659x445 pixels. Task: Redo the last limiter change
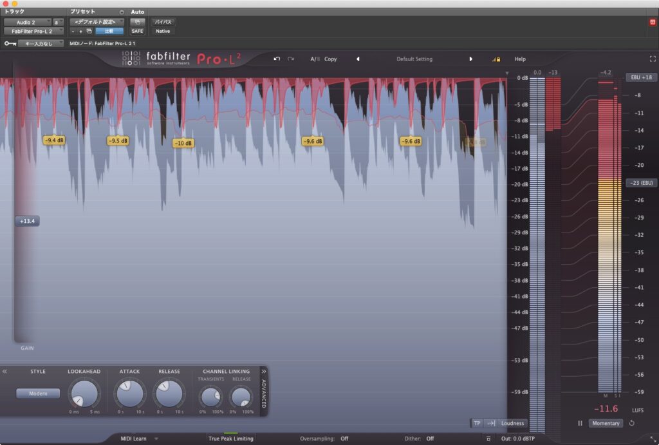point(291,59)
